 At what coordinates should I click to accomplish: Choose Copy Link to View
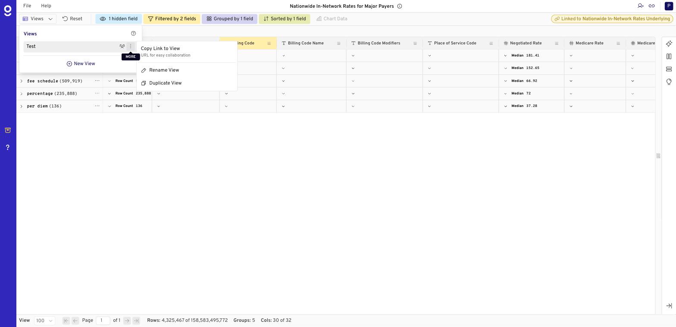click(x=187, y=52)
